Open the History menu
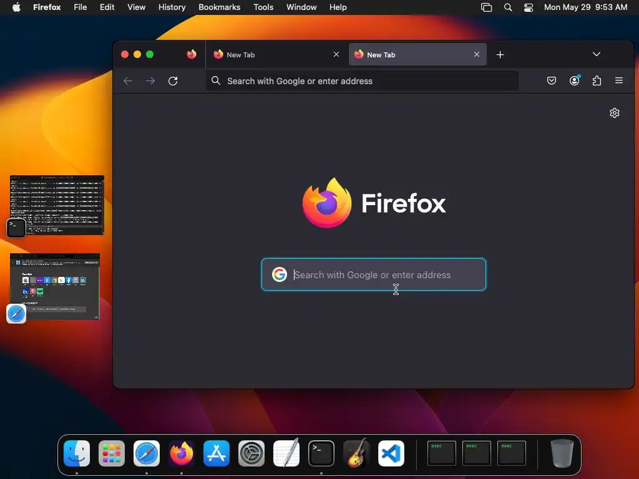The width and height of the screenshot is (639, 479). point(172,7)
